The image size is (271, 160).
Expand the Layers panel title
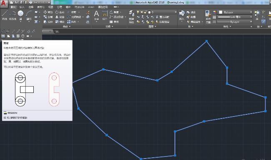click(152, 26)
